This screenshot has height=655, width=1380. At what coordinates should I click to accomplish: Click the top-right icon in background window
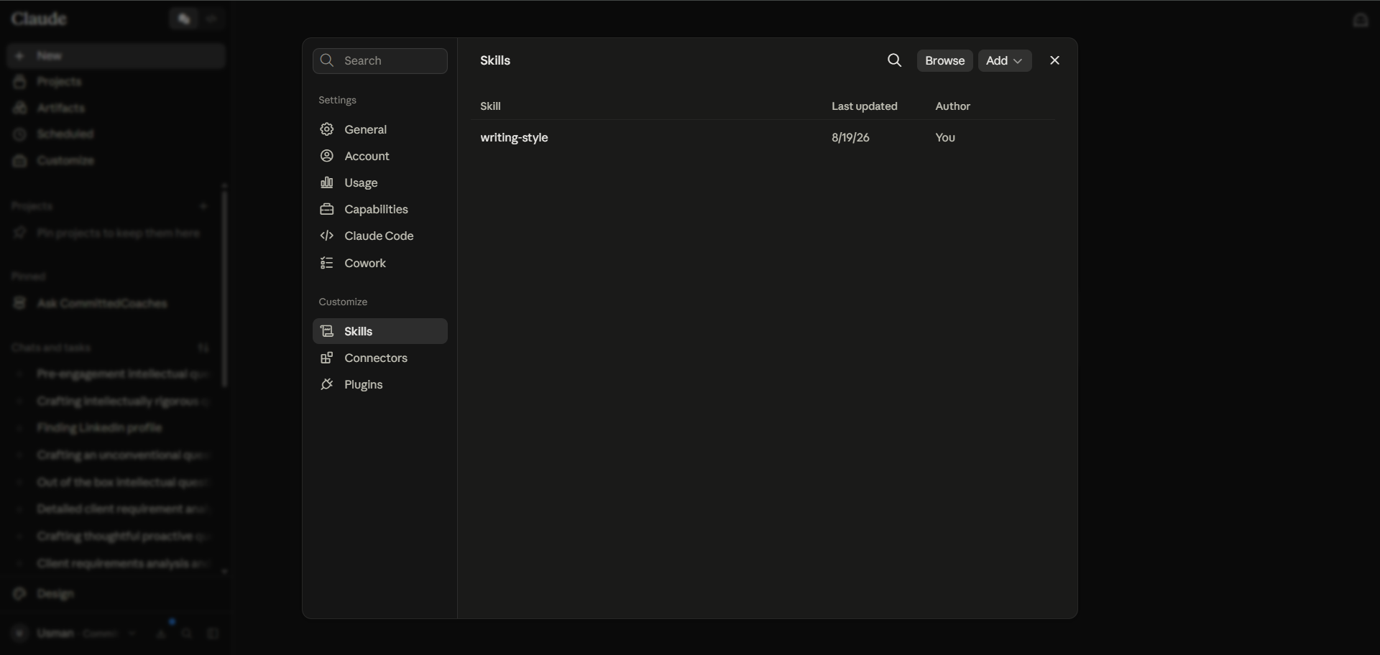pos(1360,19)
